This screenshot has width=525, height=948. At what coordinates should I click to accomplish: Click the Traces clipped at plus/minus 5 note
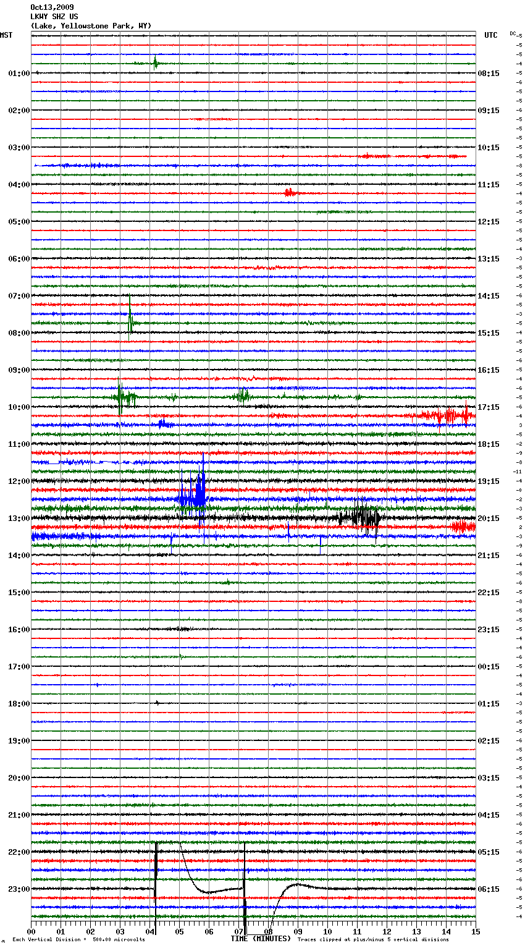373,939
